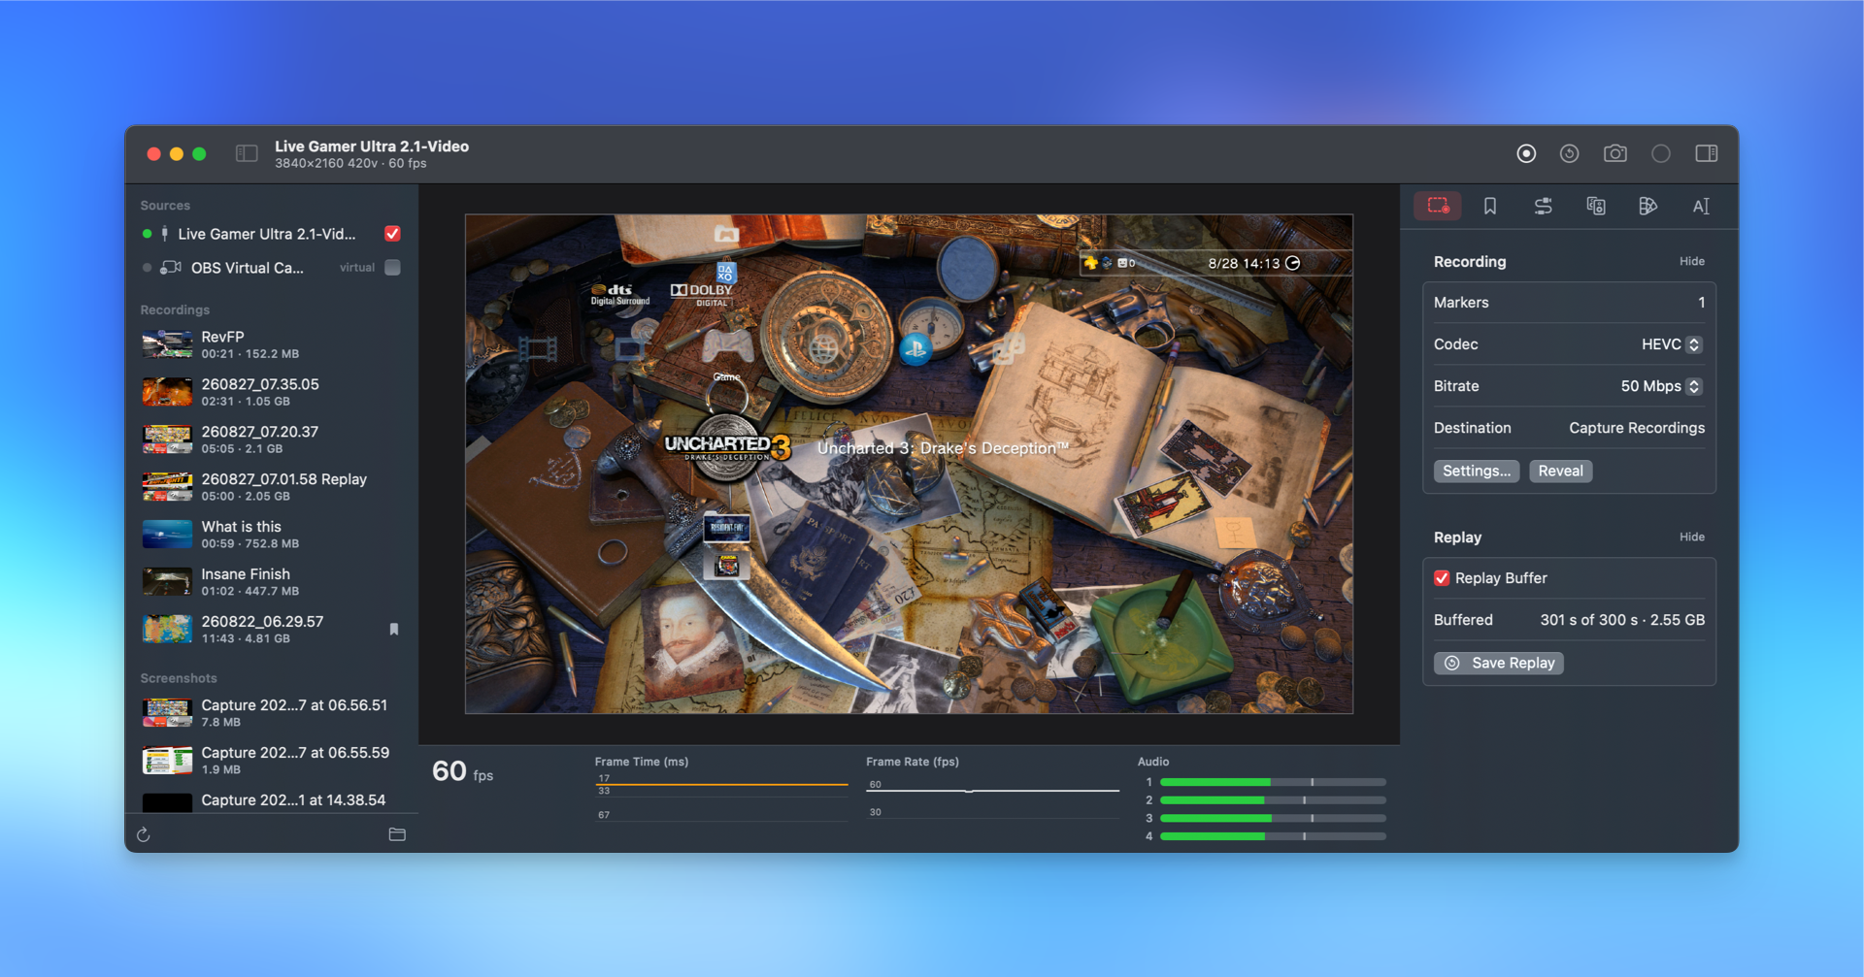Select the 260827_07.01.58 Replay recording
This screenshot has width=1864, height=977.
pyautogui.click(x=272, y=487)
